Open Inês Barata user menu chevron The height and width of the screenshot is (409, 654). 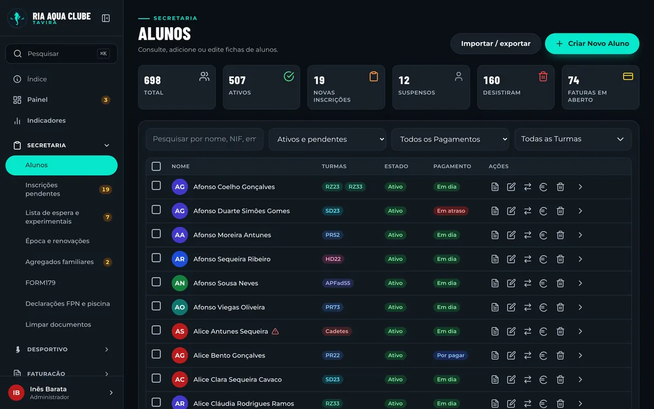[111, 393]
